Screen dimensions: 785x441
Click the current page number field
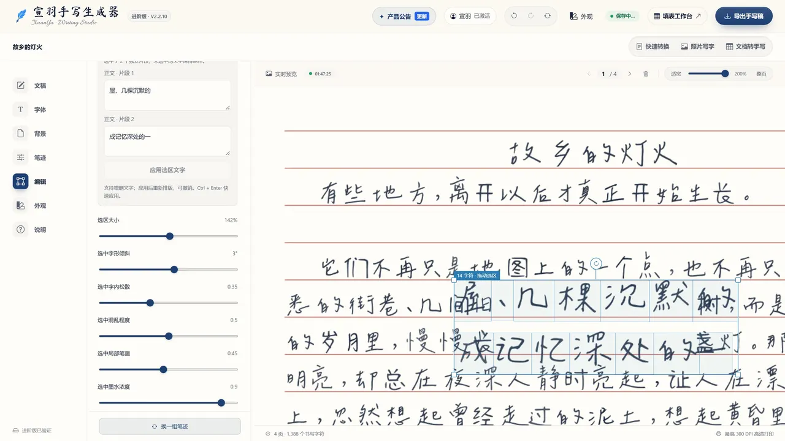click(x=603, y=73)
